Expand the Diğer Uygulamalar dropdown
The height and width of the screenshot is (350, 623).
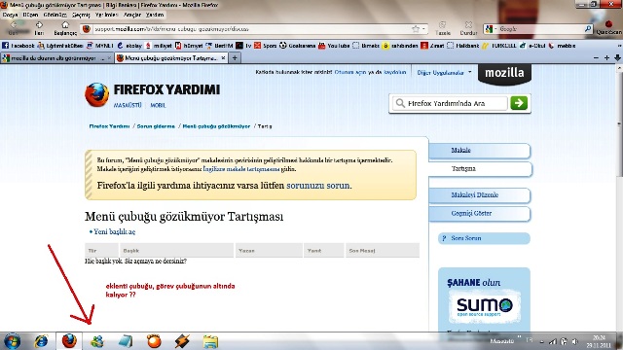(444, 73)
